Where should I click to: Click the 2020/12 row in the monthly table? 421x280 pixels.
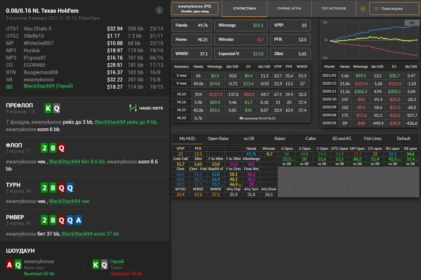pyautogui.click(x=370, y=84)
